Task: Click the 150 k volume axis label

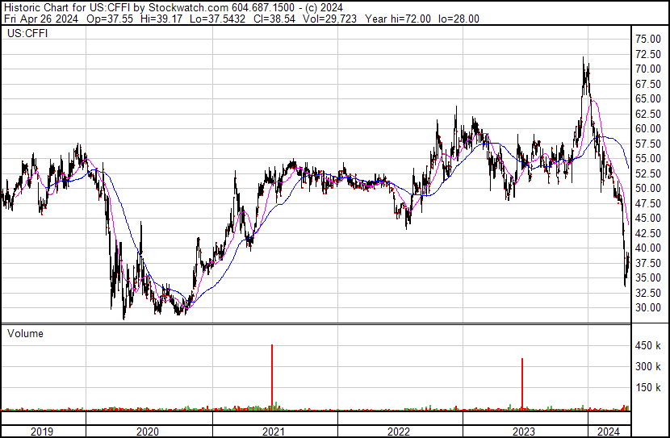Action: coord(648,388)
